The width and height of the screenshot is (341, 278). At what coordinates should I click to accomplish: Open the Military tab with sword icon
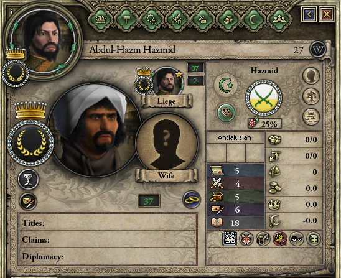177,19
